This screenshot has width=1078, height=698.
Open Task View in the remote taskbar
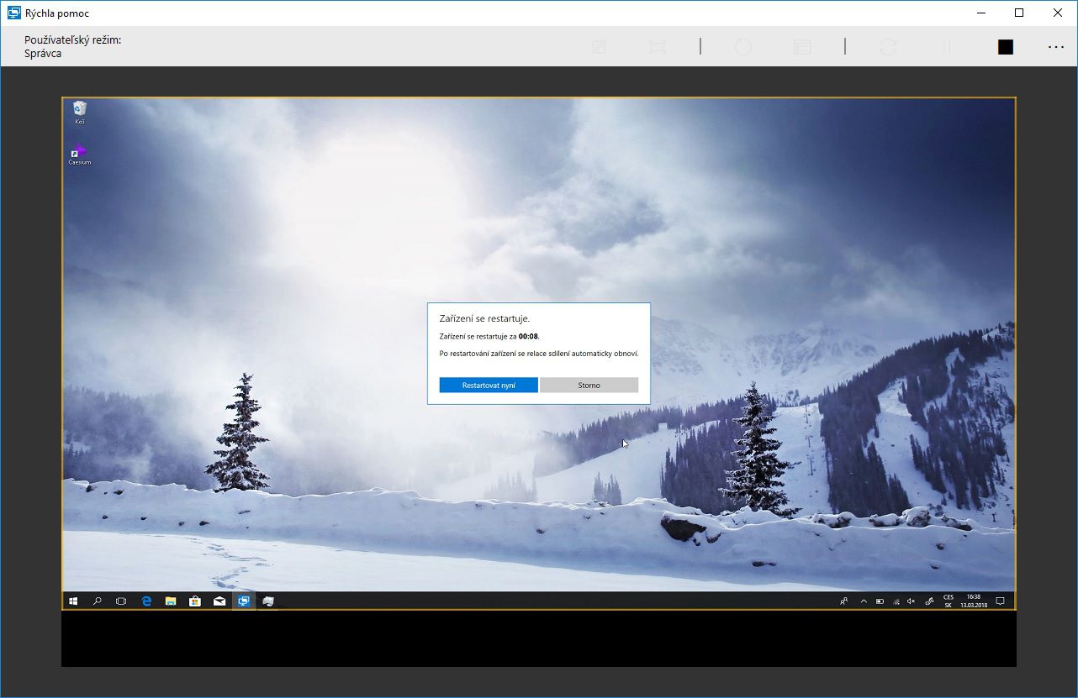121,601
